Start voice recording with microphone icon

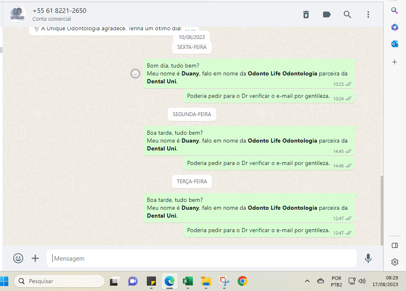click(x=368, y=258)
